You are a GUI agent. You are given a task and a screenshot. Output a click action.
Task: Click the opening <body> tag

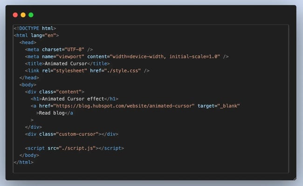[28, 85]
